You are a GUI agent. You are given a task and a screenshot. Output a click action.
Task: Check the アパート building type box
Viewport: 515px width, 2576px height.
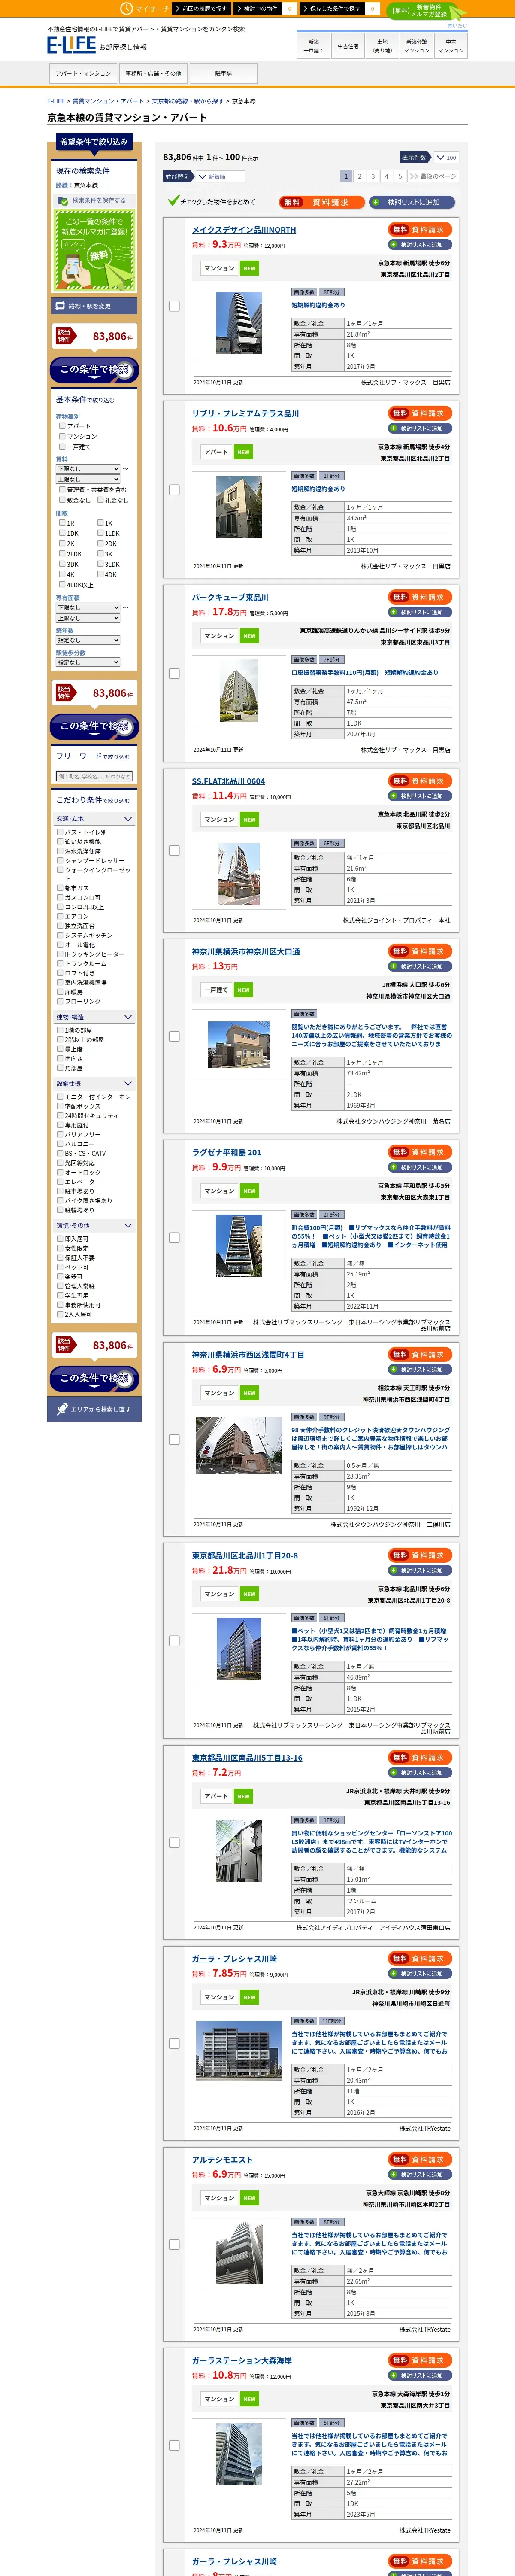(x=62, y=426)
